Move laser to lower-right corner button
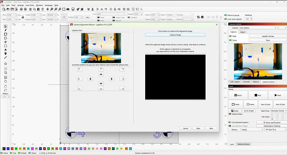 (122, 88)
